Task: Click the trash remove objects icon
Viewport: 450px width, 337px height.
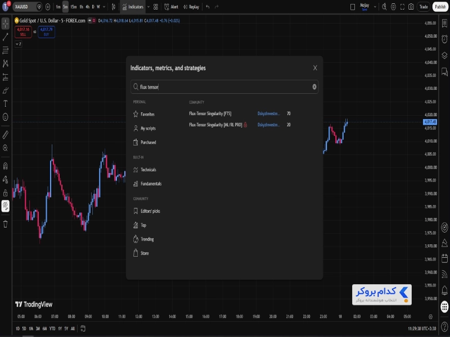Action: click(6, 224)
